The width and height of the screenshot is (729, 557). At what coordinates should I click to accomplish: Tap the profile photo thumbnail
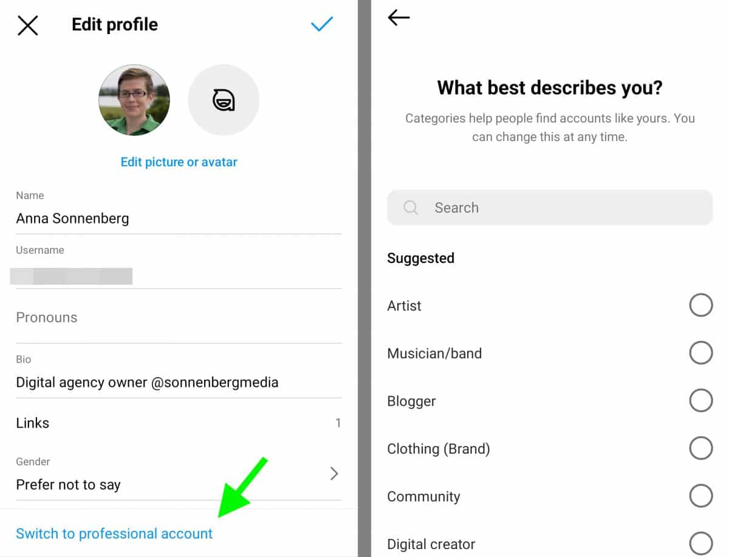pos(134,100)
